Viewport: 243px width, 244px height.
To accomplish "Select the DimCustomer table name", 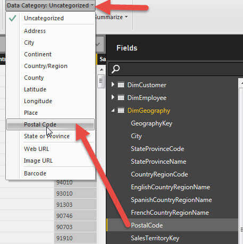I will [x=147, y=85].
